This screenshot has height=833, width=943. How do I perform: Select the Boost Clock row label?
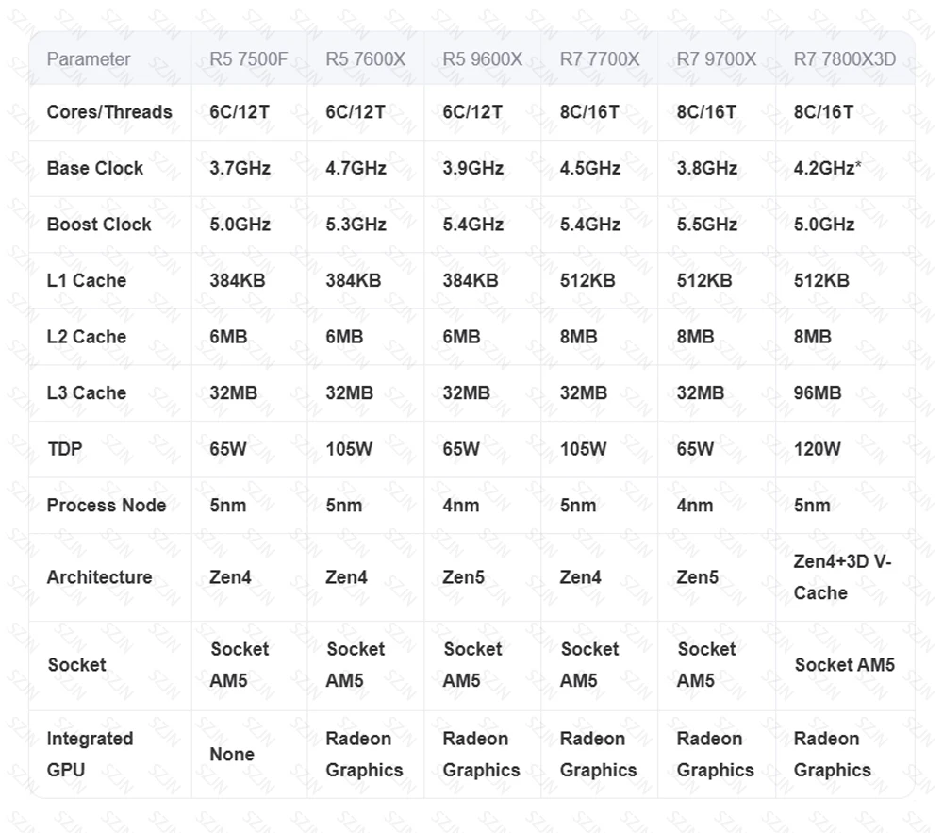pyautogui.click(x=99, y=225)
